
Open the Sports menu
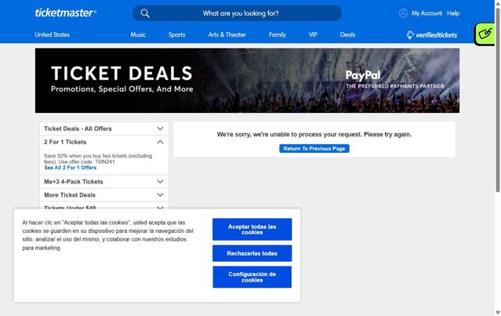(177, 35)
